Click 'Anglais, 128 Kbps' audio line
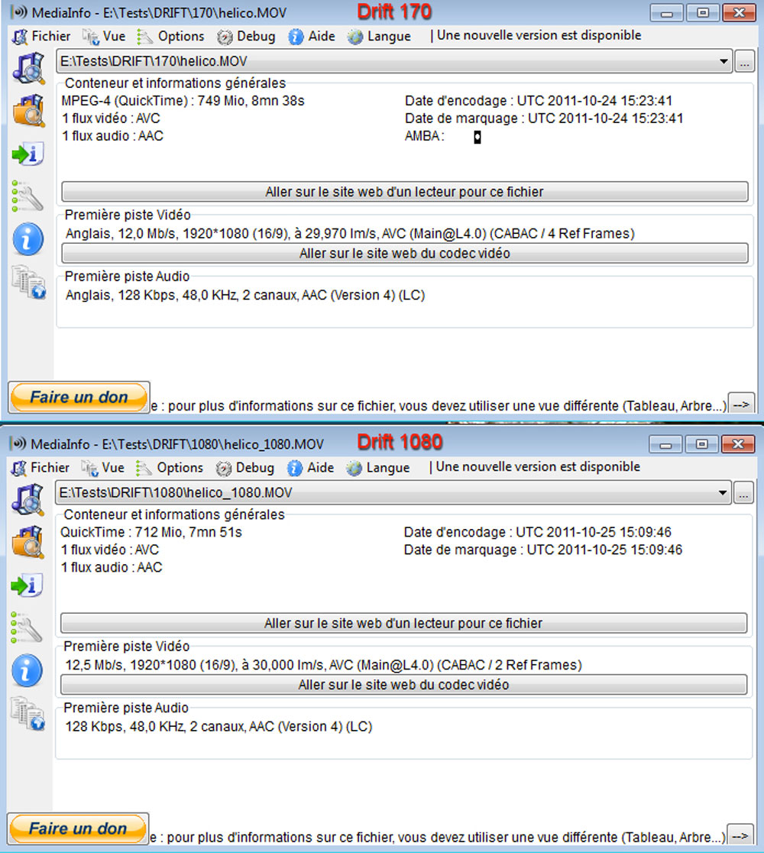The width and height of the screenshot is (764, 853). pos(245,295)
